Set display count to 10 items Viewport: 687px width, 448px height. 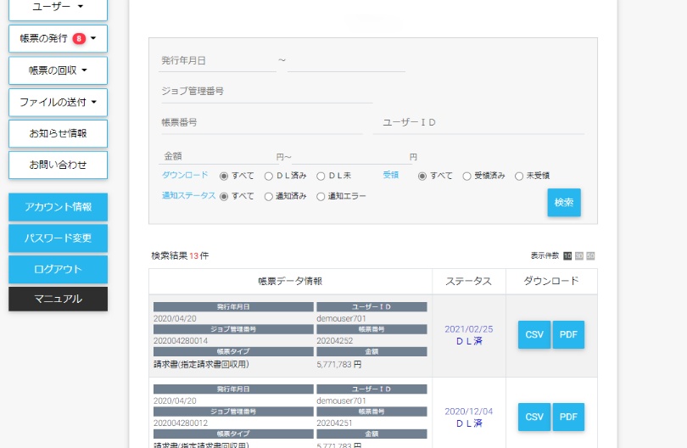568,255
